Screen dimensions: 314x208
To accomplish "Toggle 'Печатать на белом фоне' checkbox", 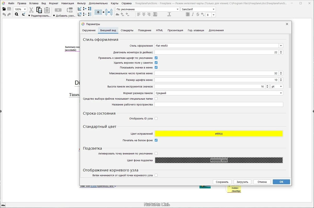I will tap(156, 140).
